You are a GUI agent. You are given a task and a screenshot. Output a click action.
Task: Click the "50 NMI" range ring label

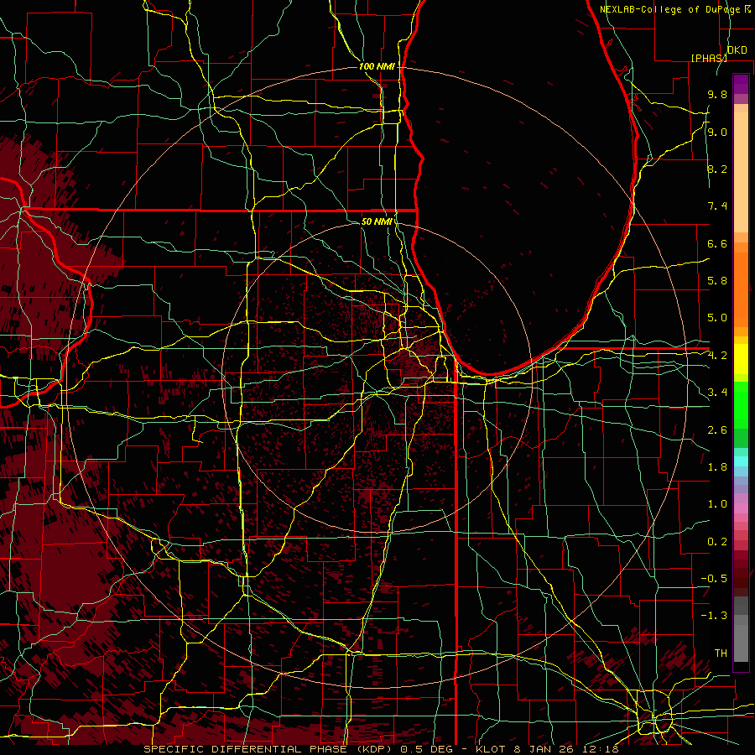point(377,221)
